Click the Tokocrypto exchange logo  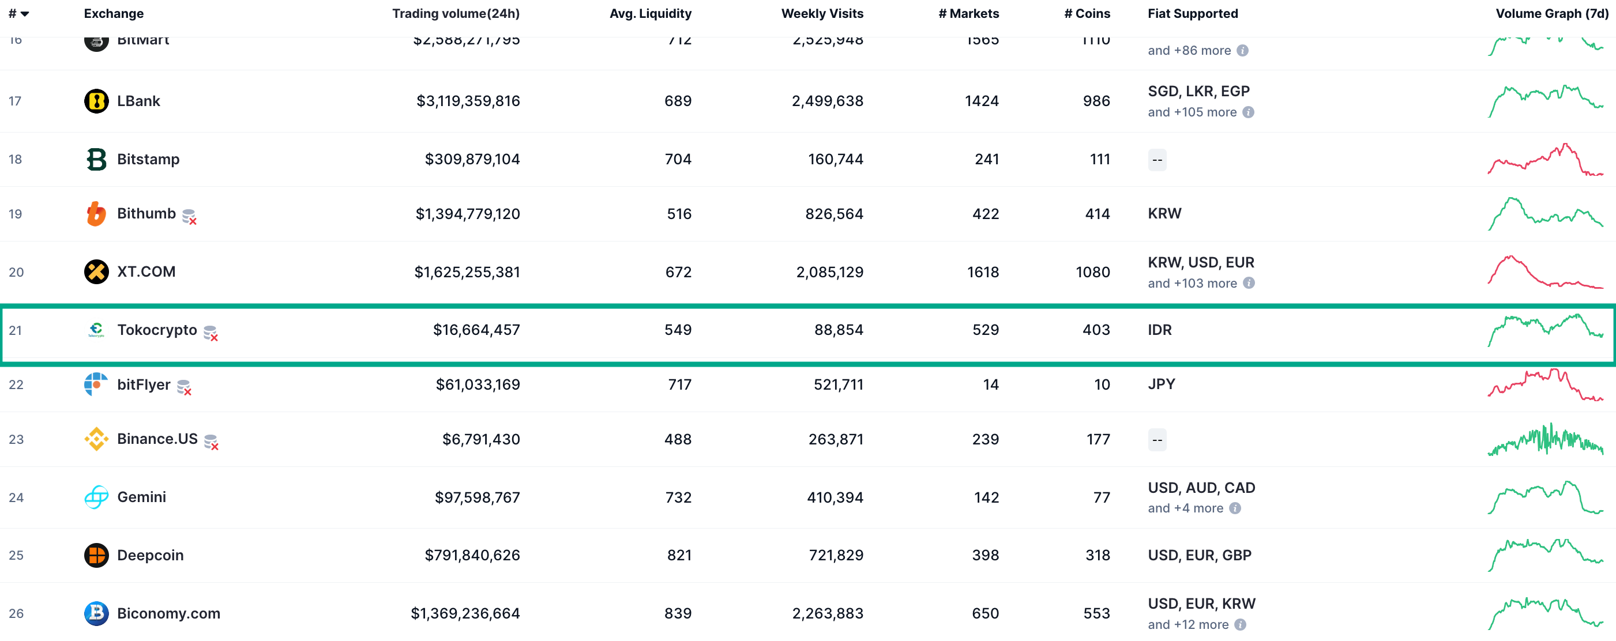coord(96,330)
